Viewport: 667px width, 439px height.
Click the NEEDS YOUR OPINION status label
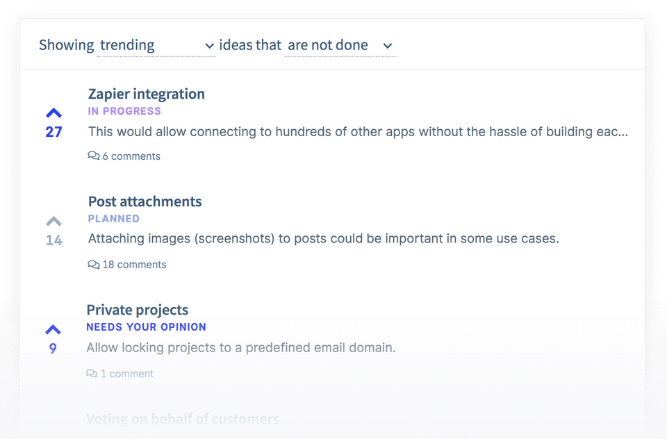146,327
